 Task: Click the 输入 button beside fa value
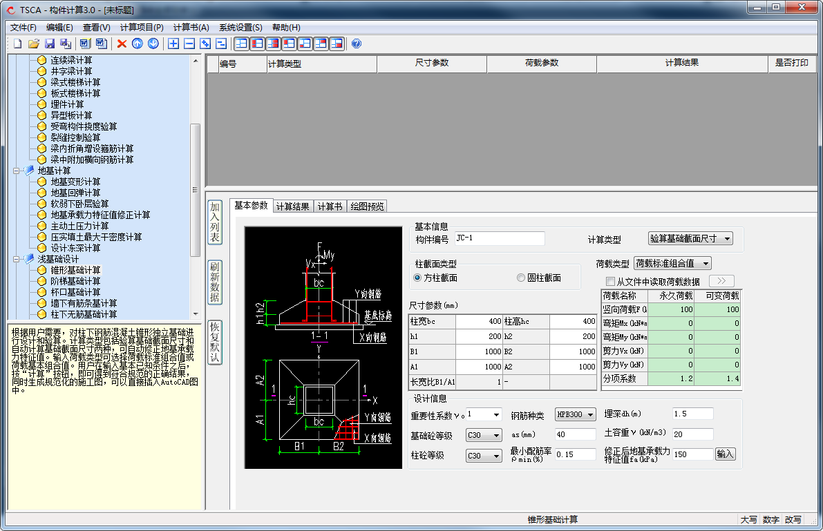coord(726,454)
